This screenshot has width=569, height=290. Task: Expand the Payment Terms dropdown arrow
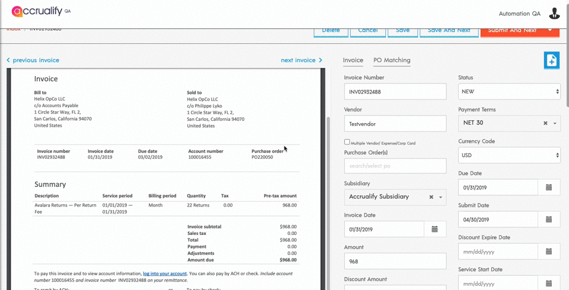tap(555, 124)
